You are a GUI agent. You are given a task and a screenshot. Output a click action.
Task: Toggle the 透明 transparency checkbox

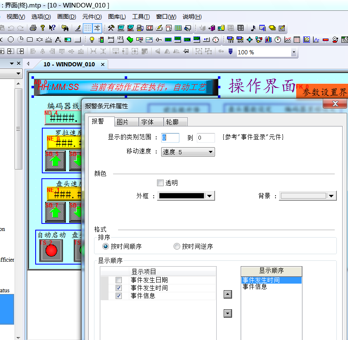pyautogui.click(x=160, y=182)
